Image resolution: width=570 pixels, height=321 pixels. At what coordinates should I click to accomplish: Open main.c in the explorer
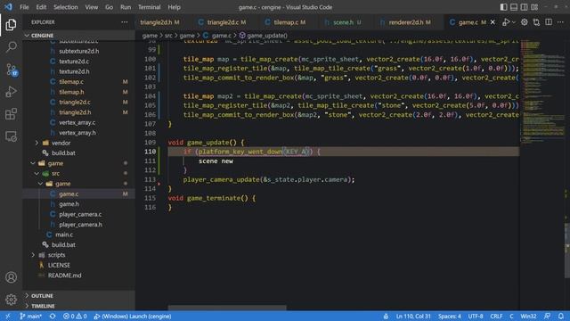(x=64, y=235)
